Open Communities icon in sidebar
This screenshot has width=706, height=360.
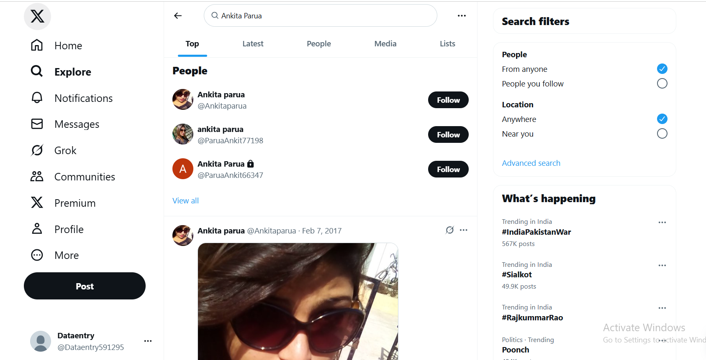coord(37,177)
